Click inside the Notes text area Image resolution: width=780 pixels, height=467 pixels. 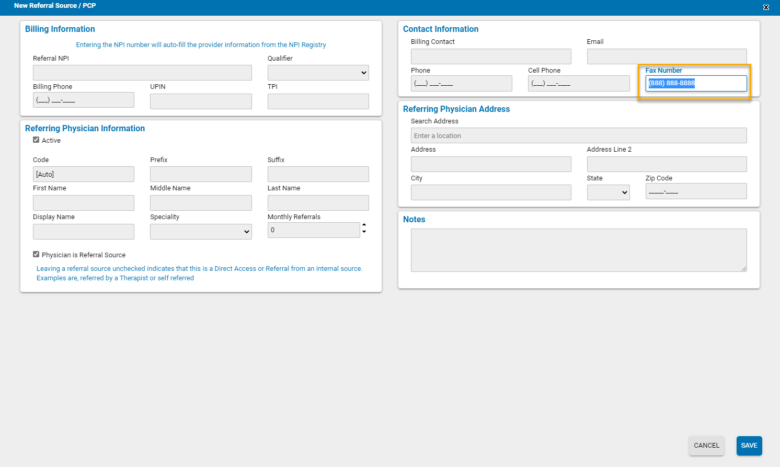tap(579, 249)
